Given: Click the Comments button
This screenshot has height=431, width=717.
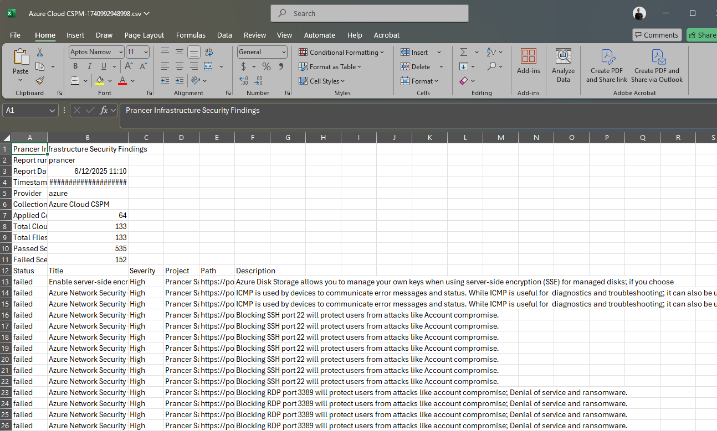Looking at the screenshot, I should tap(657, 35).
